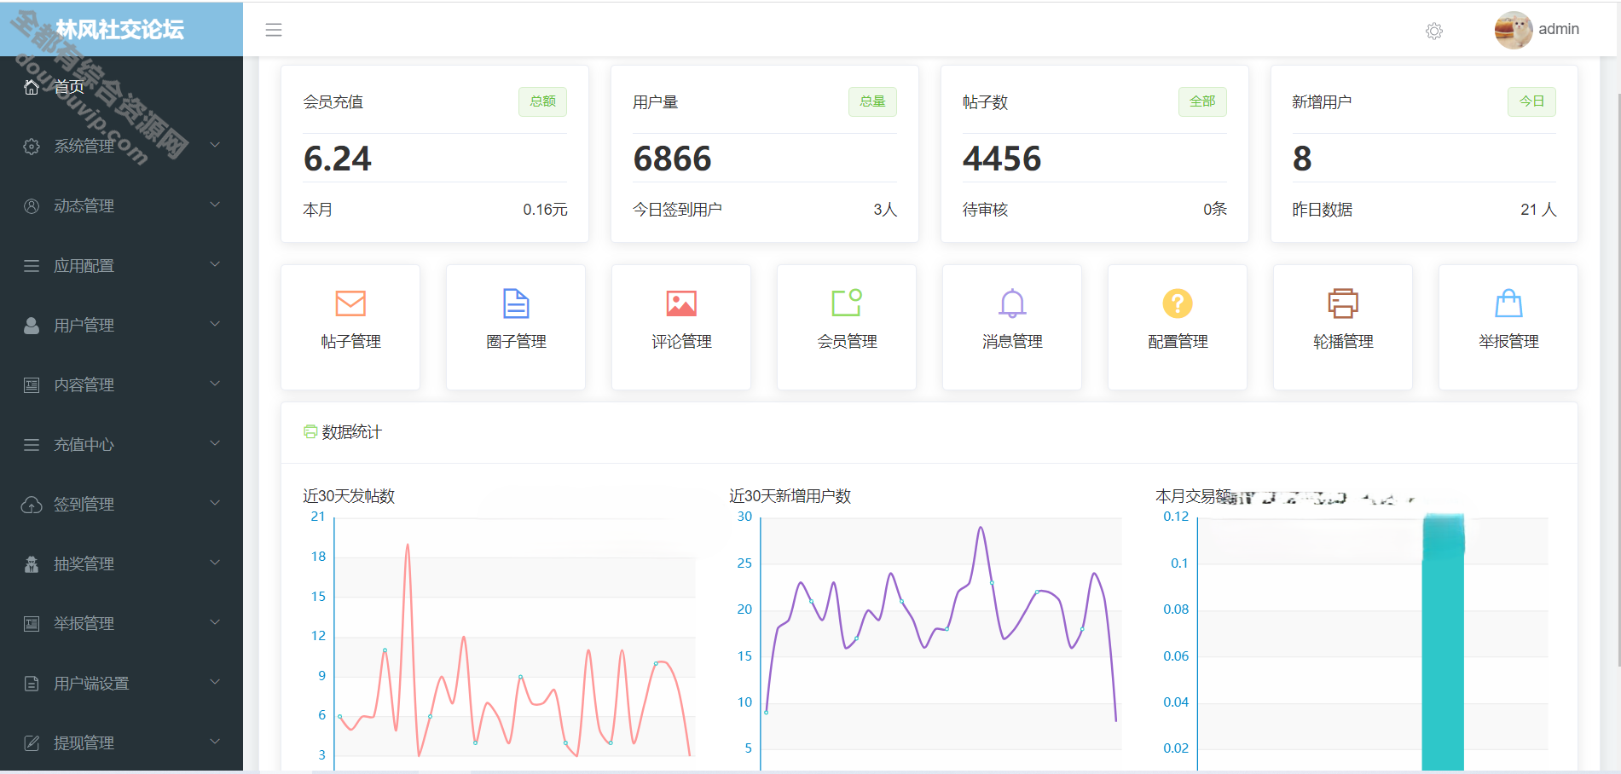
Task: Open the 消息管理 bell icon
Action: click(1012, 303)
